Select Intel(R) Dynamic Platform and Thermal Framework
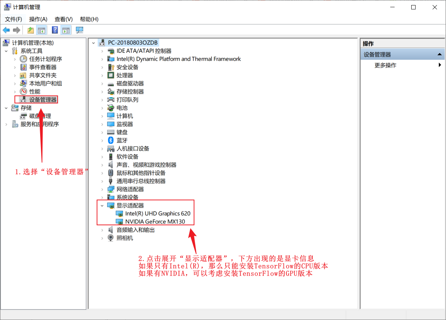 pos(178,59)
